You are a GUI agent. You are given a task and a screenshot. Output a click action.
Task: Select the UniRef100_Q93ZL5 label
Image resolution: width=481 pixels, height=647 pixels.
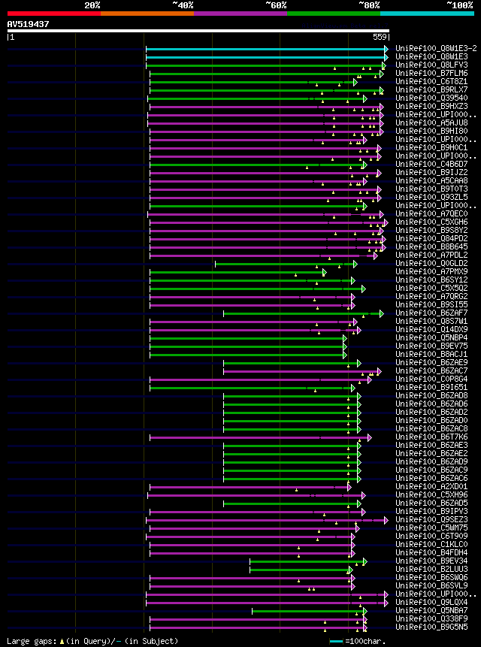pyautogui.click(x=432, y=197)
